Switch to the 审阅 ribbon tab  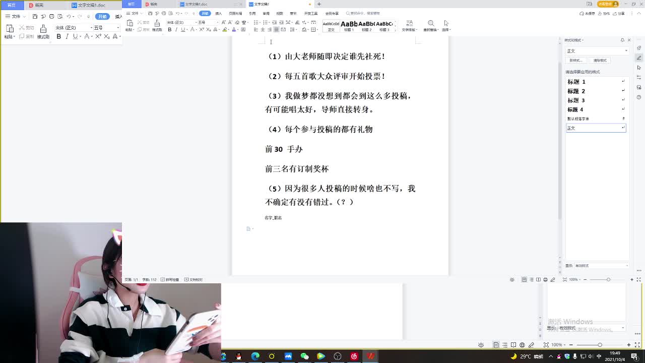(x=266, y=13)
